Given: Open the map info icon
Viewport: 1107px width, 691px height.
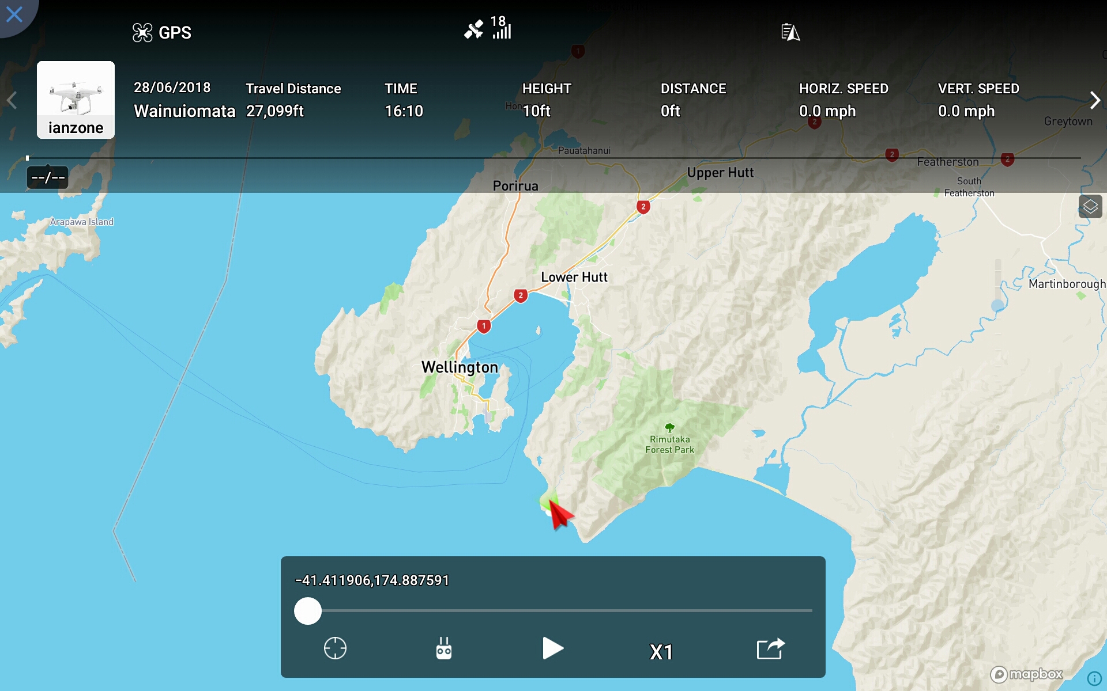Looking at the screenshot, I should (x=1094, y=678).
